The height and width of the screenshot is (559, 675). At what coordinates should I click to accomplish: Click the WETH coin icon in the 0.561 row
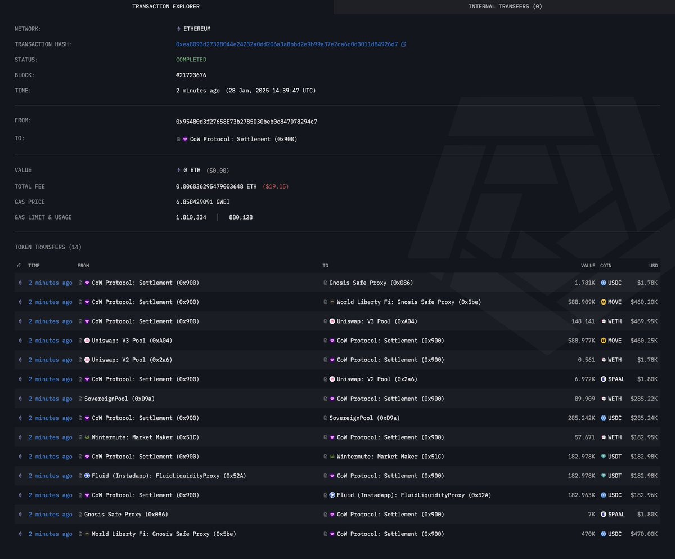coord(604,360)
